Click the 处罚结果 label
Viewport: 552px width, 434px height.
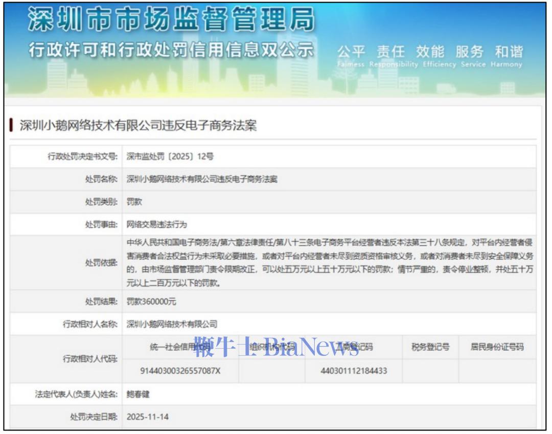(101, 302)
